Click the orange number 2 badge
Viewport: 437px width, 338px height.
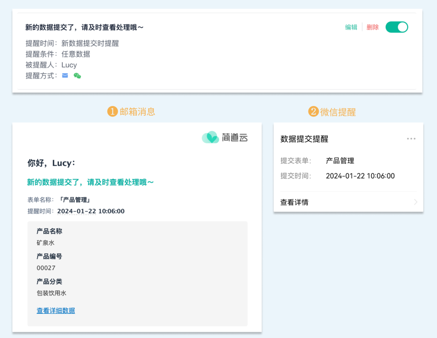313,111
